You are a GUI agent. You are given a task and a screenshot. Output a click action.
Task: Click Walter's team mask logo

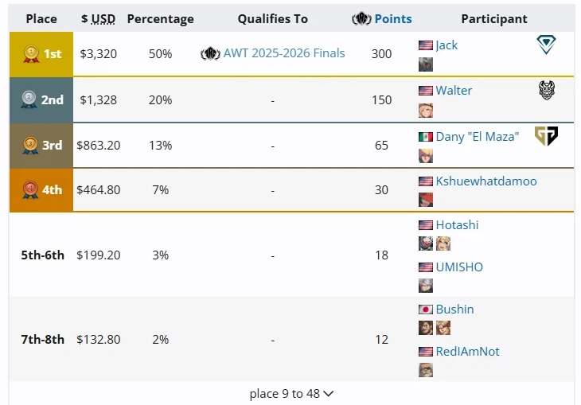point(546,91)
